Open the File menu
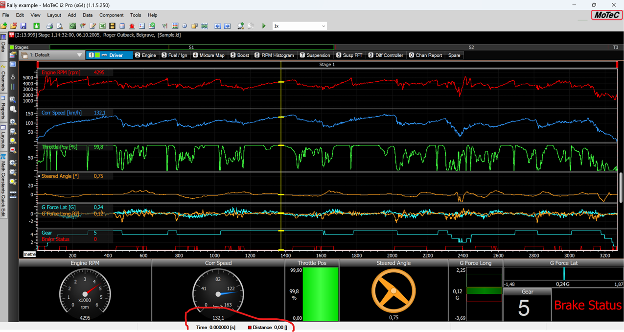This screenshot has height=332, width=624. [6, 15]
